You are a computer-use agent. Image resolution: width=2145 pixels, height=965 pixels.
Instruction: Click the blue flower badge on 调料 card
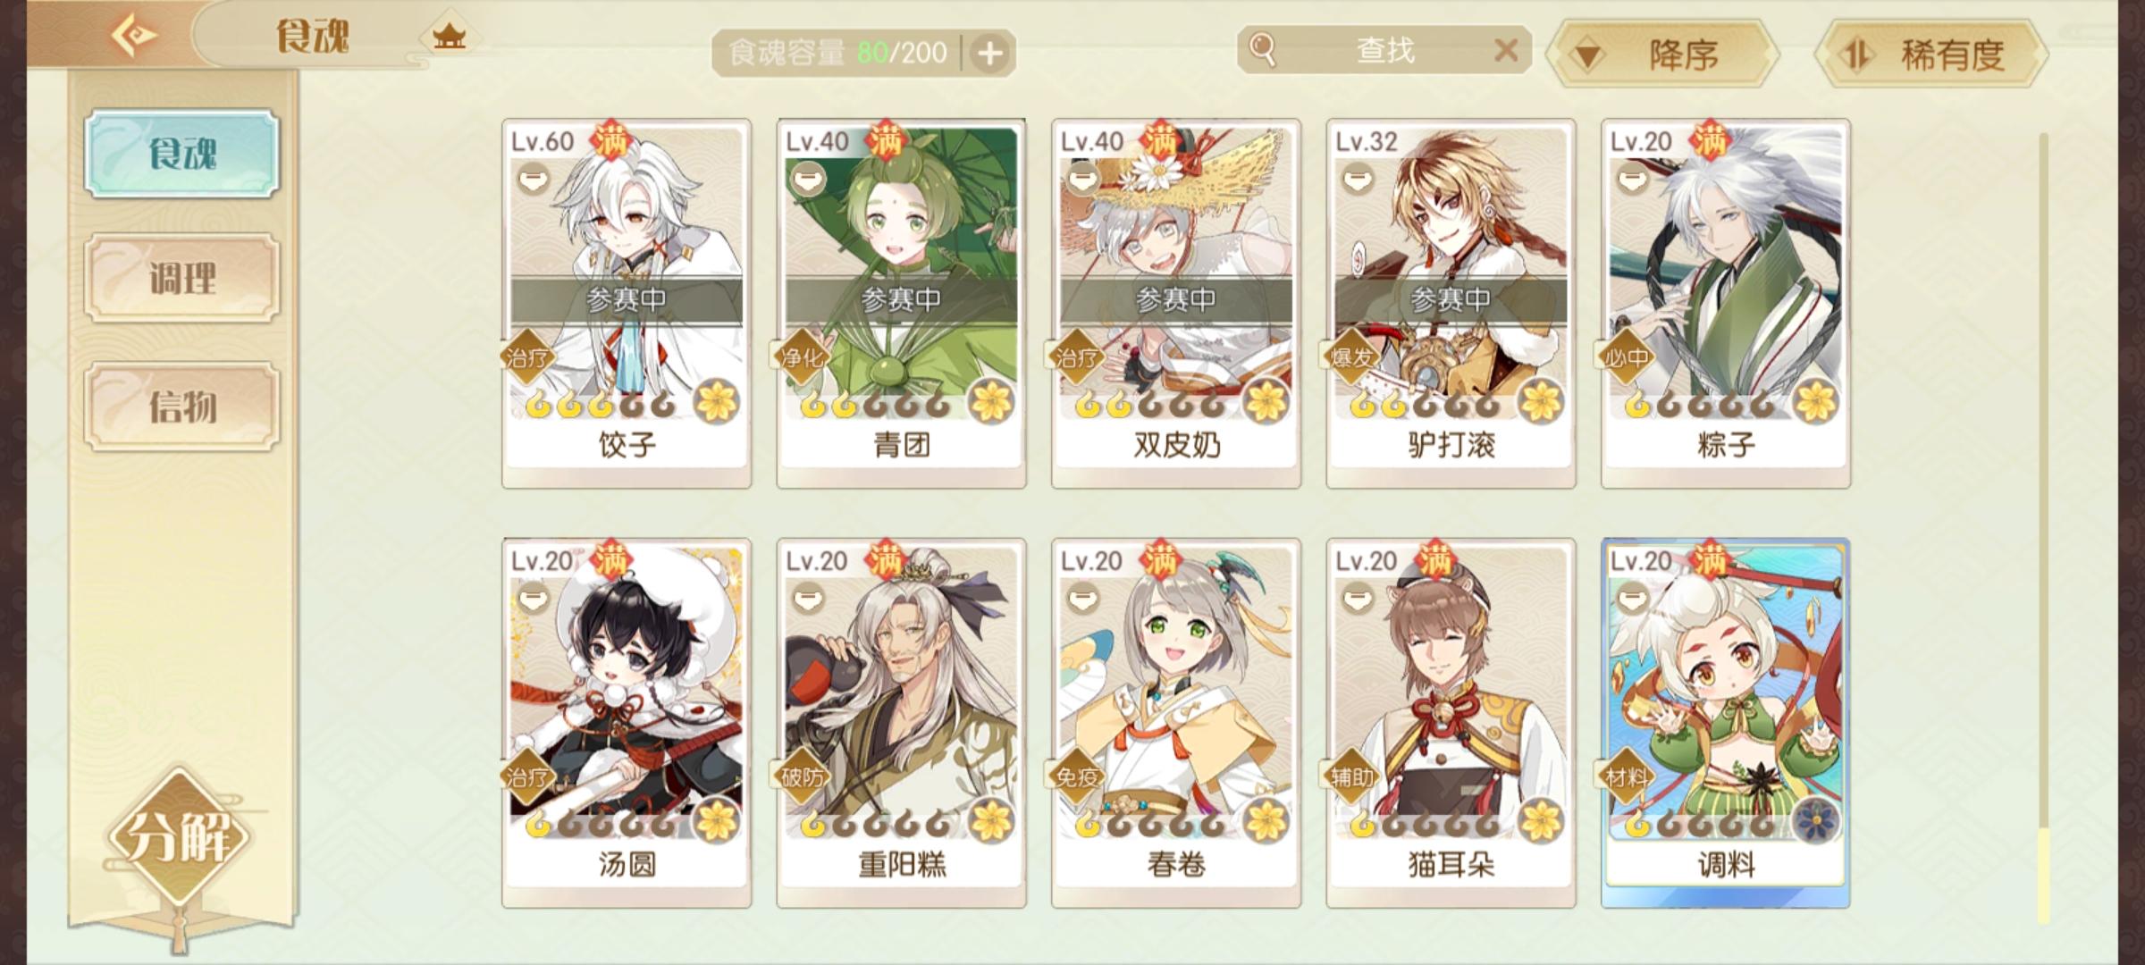click(x=1816, y=820)
